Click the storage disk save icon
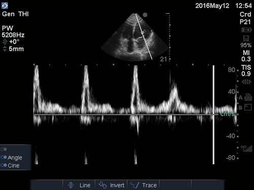The height and width of the screenshot is (190, 254). [246, 38]
